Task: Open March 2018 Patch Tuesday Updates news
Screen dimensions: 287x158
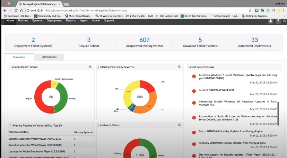Action: [231, 131]
